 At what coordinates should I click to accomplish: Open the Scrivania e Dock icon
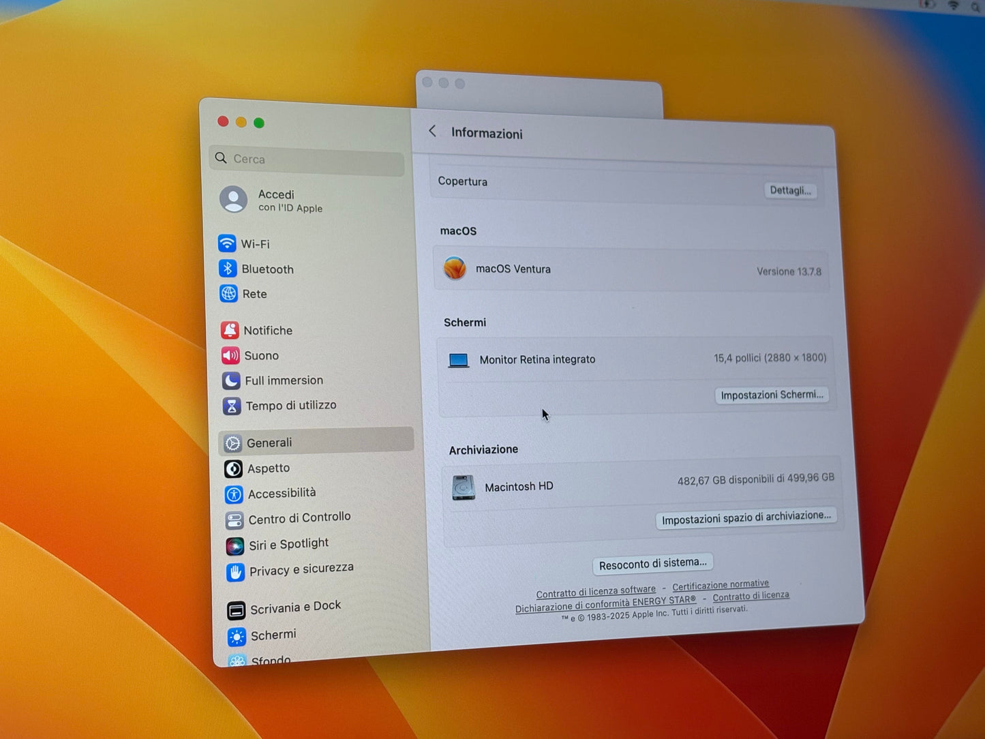[x=237, y=610]
